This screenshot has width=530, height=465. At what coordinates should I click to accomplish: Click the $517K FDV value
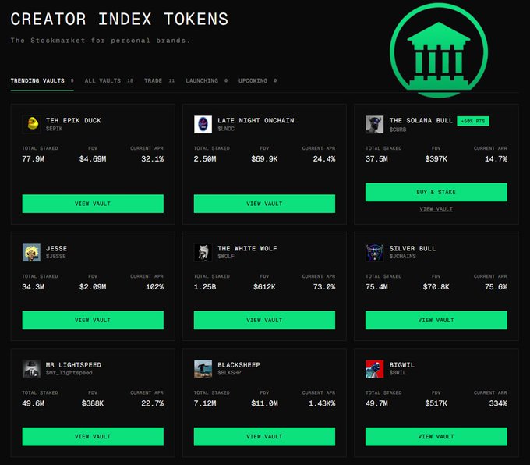(436, 403)
